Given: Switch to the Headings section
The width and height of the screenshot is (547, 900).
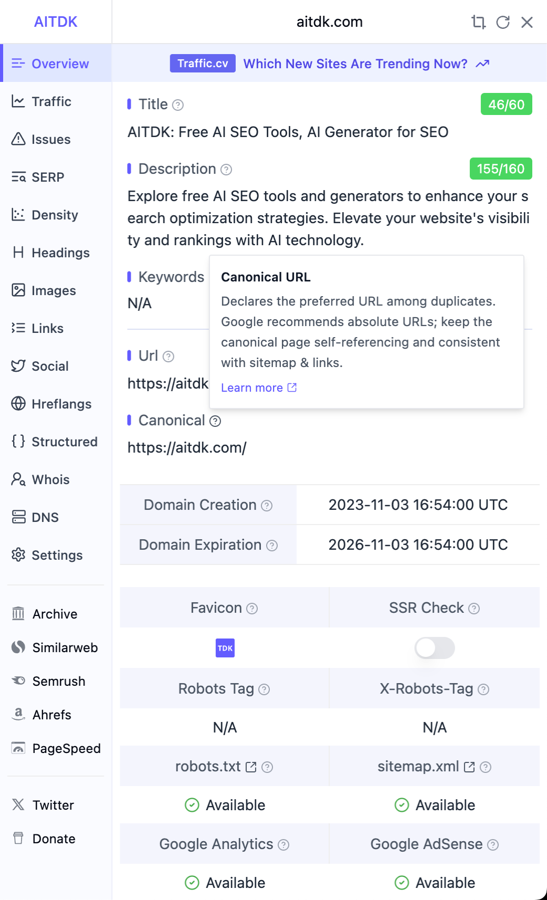Looking at the screenshot, I should pos(60,253).
